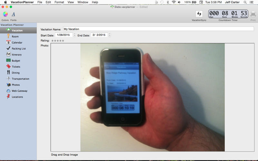Click the VacationSync toolbar icon
258x161 pixels.
pos(199,14)
